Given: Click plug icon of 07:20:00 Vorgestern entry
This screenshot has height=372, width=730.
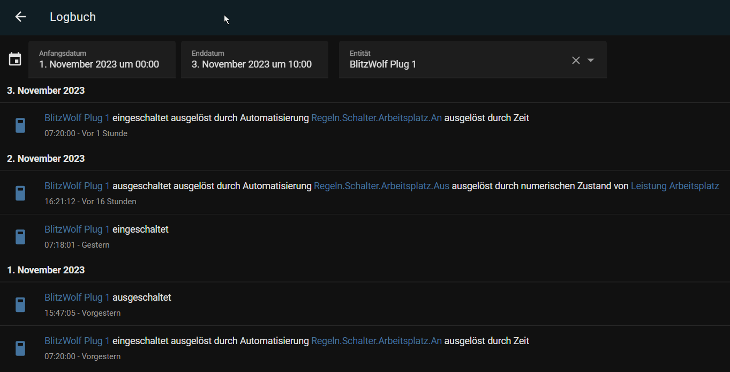Looking at the screenshot, I should pyautogui.click(x=20, y=348).
